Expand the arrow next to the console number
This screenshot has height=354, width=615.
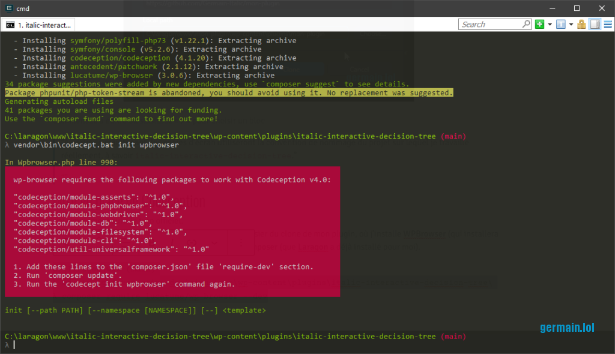tap(571, 25)
